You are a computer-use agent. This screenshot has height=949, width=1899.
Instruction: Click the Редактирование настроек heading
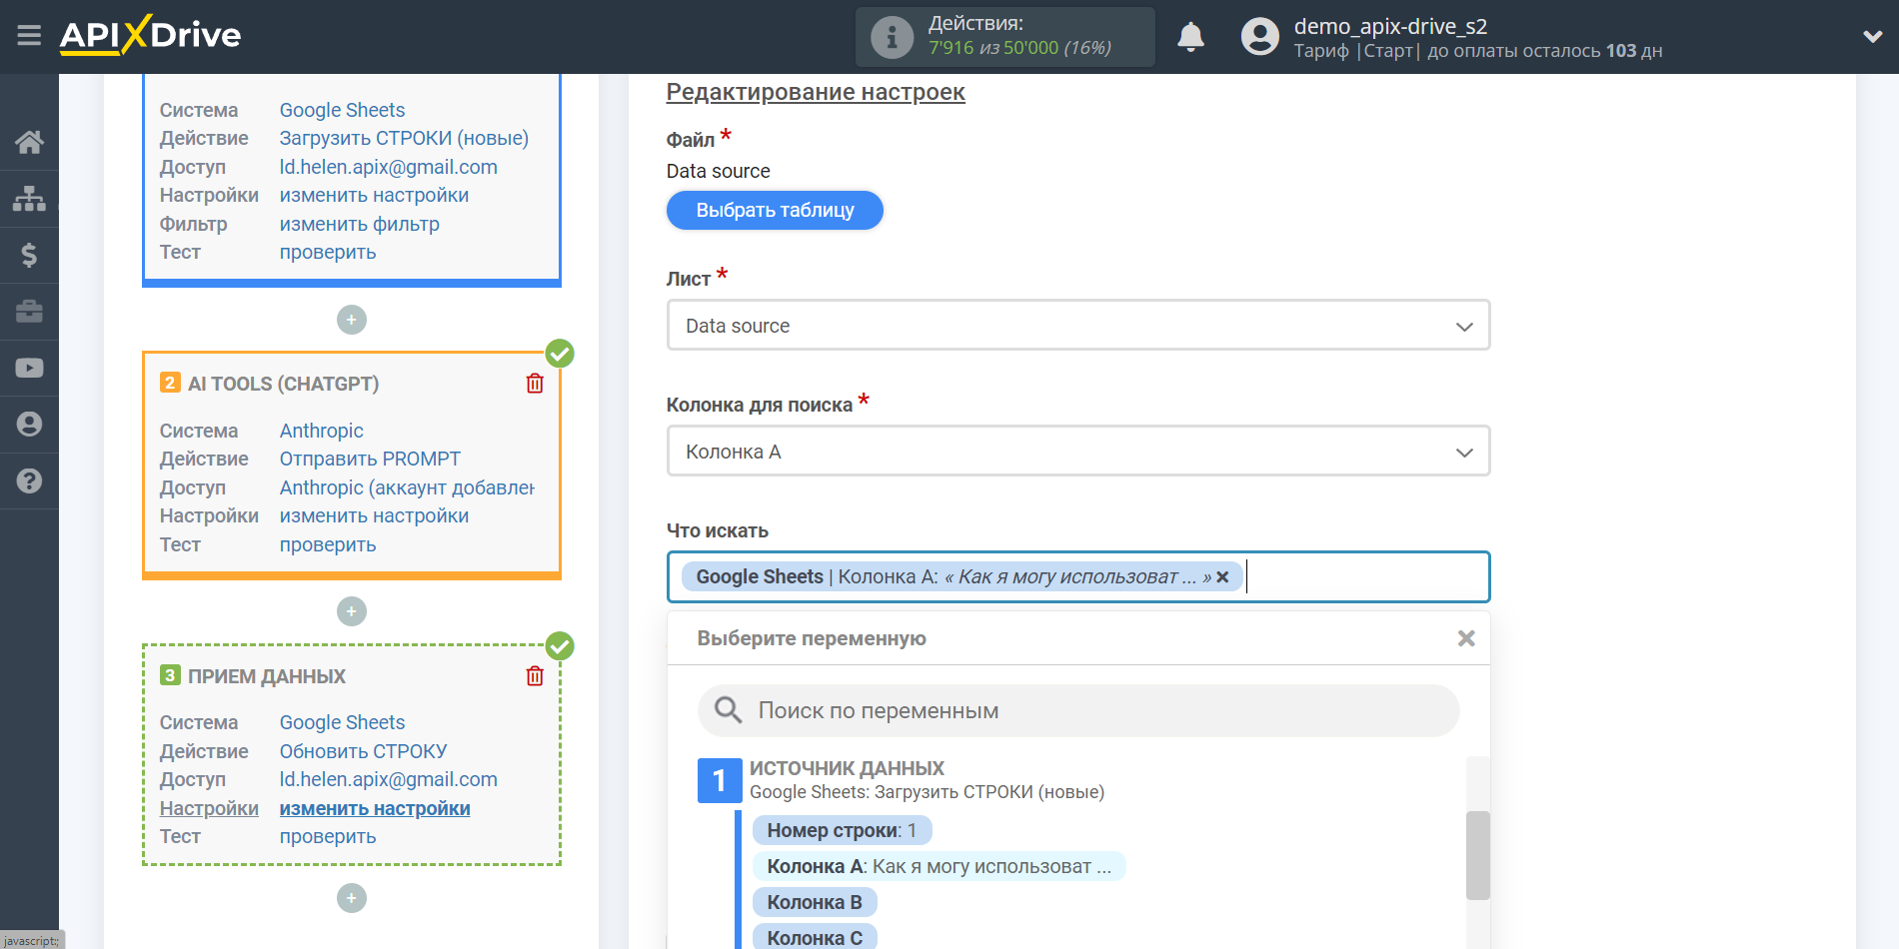click(x=816, y=92)
